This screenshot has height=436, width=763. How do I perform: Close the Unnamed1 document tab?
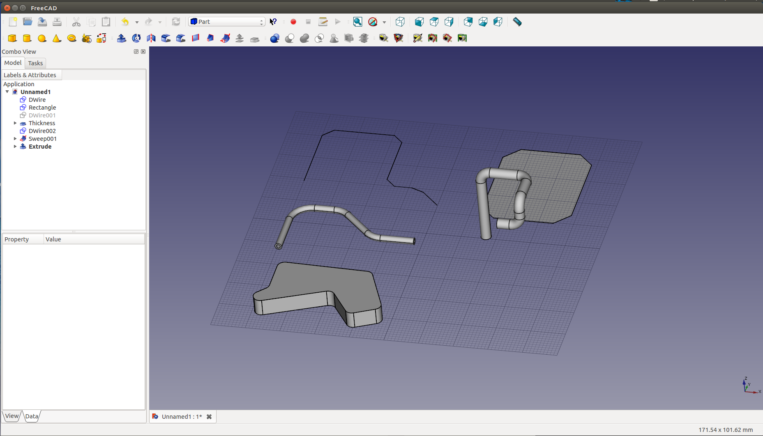(x=209, y=417)
